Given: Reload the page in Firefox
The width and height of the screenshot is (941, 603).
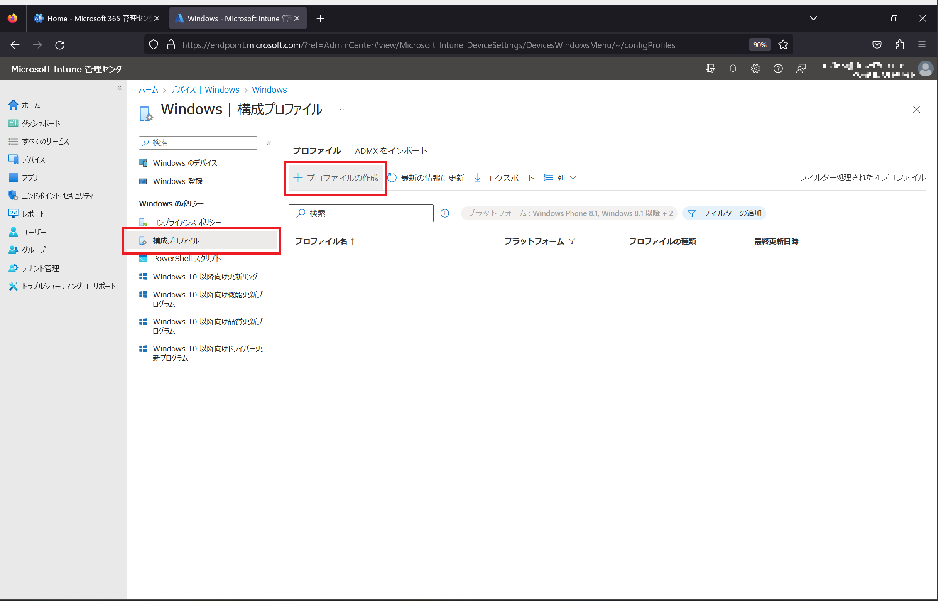Looking at the screenshot, I should tap(60, 45).
